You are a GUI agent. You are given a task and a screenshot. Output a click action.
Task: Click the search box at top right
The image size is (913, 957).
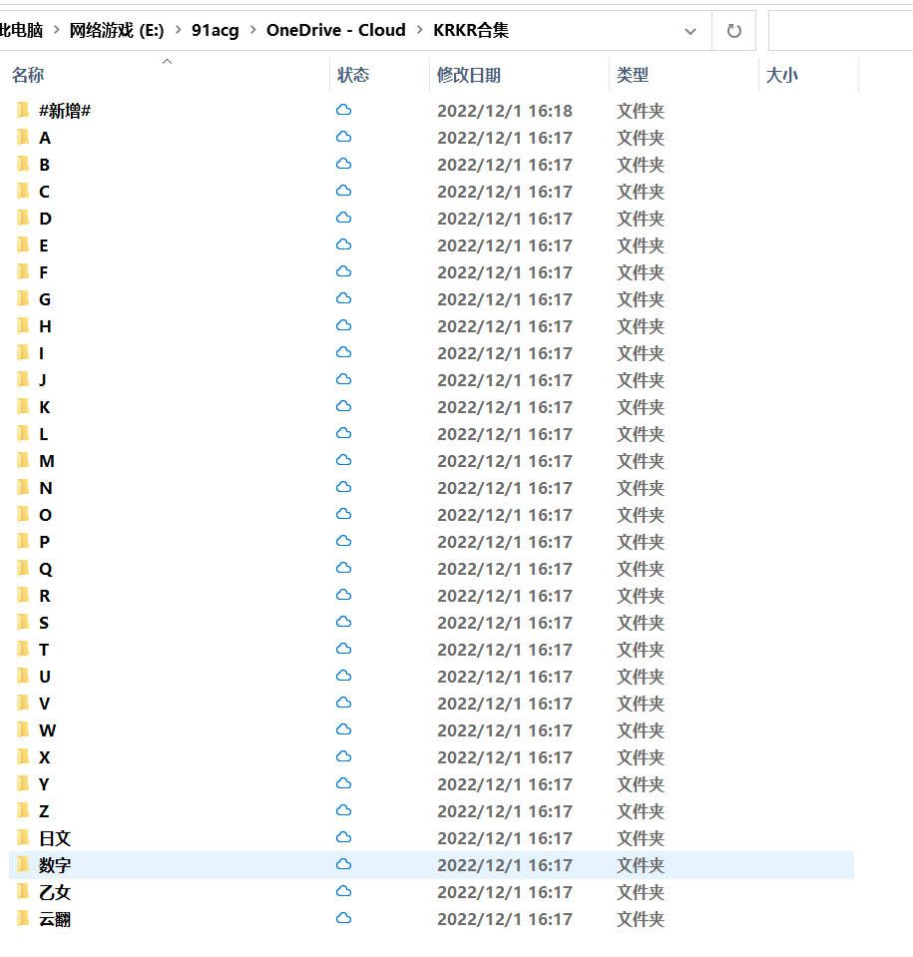click(840, 31)
